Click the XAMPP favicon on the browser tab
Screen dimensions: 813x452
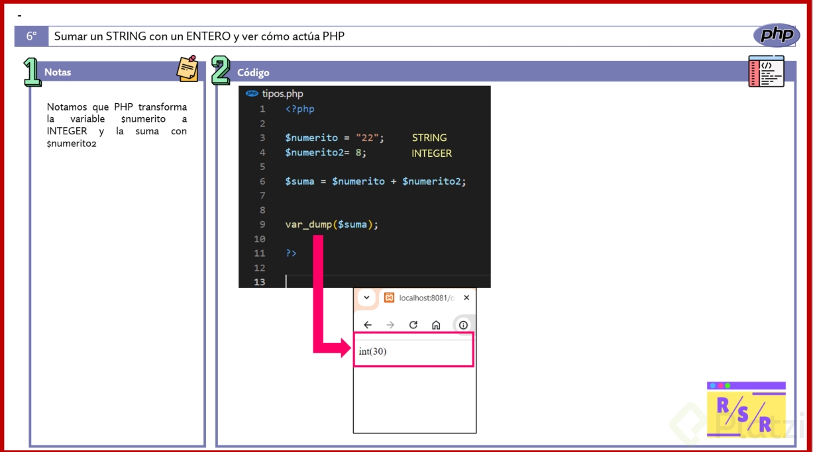[390, 298]
